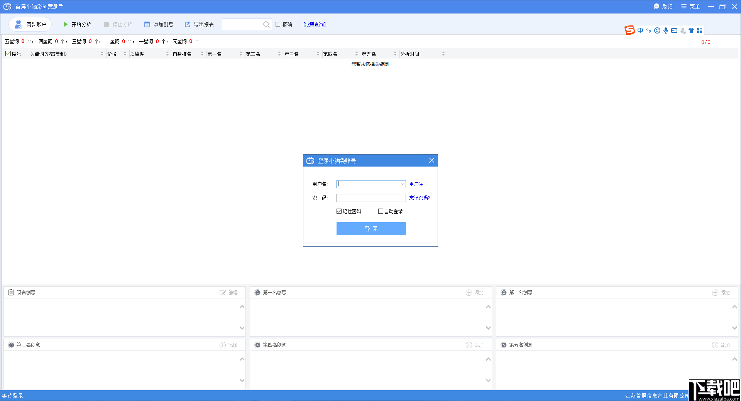Enable the 精确 search checkbox
The image size is (741, 401).
(x=278, y=24)
